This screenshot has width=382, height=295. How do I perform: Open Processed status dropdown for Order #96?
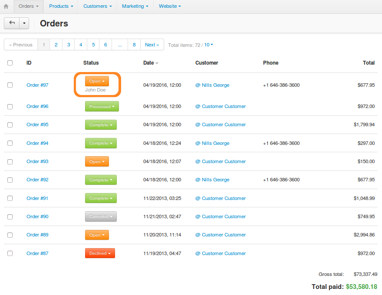pyautogui.click(x=102, y=106)
